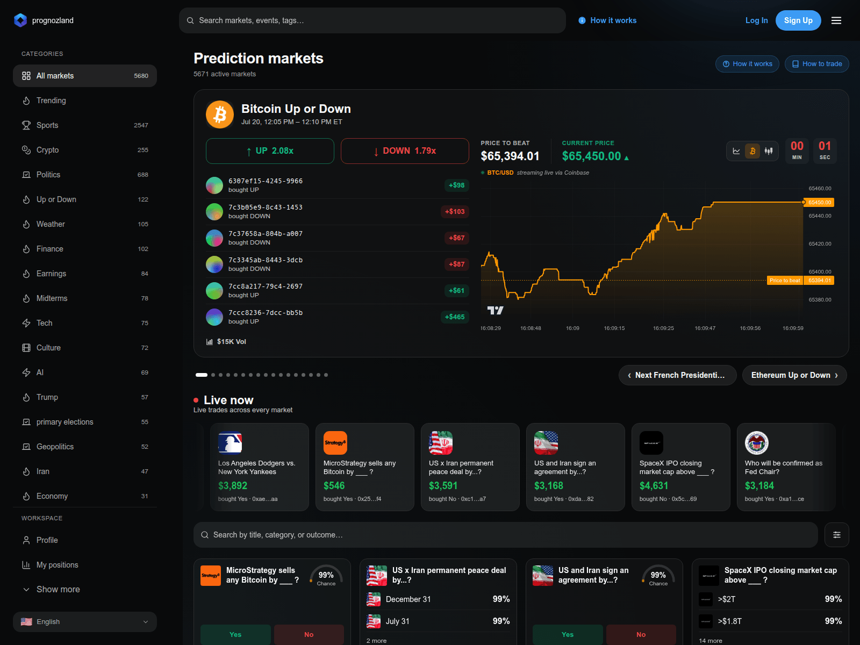Viewport: 860px width, 645px height.
Task: Open Trump category in sidebar
Action: pyautogui.click(x=85, y=397)
